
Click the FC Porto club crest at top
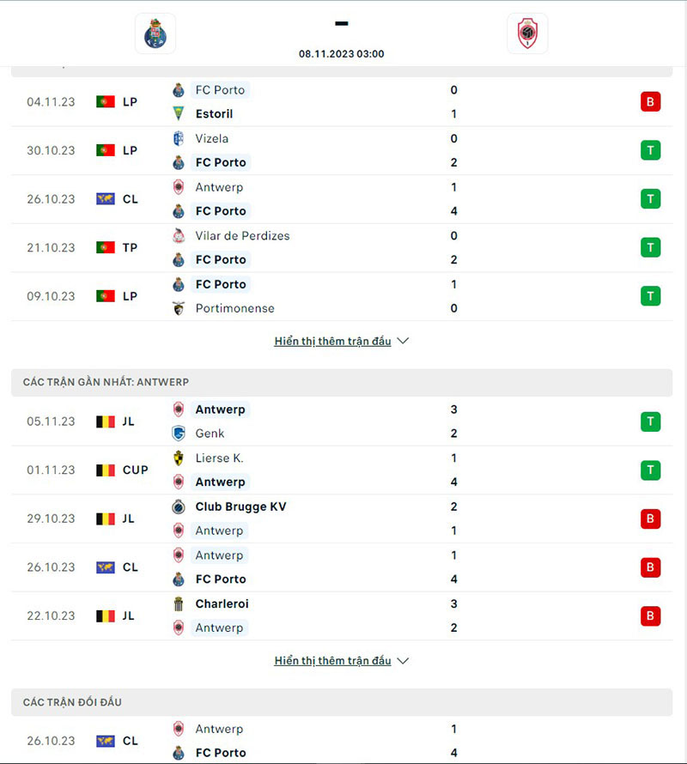pos(155,33)
